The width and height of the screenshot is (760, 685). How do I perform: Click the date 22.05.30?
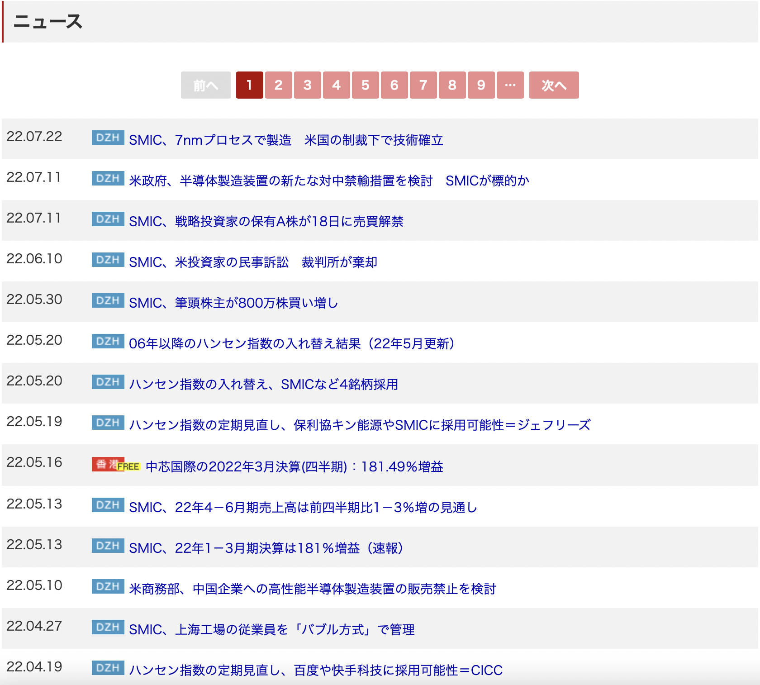pos(34,300)
